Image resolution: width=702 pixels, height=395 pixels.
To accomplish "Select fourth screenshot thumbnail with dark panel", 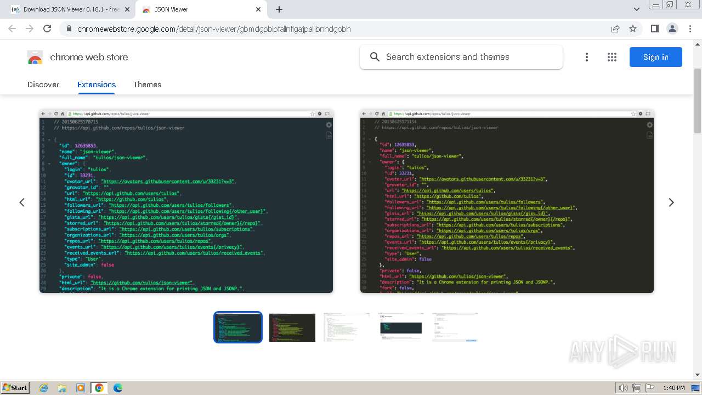I will [401, 328].
